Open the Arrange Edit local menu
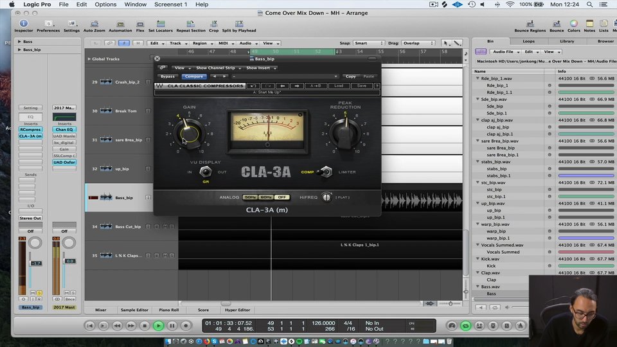617x347 pixels. (157, 43)
